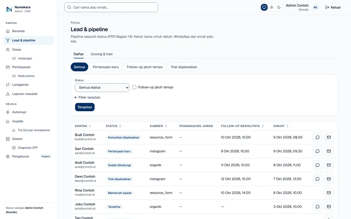Image resolution: width=351 pixels, height=219 pixels.
Task: WhatsApp icon in Sari Contoh row
Action: [318, 151]
